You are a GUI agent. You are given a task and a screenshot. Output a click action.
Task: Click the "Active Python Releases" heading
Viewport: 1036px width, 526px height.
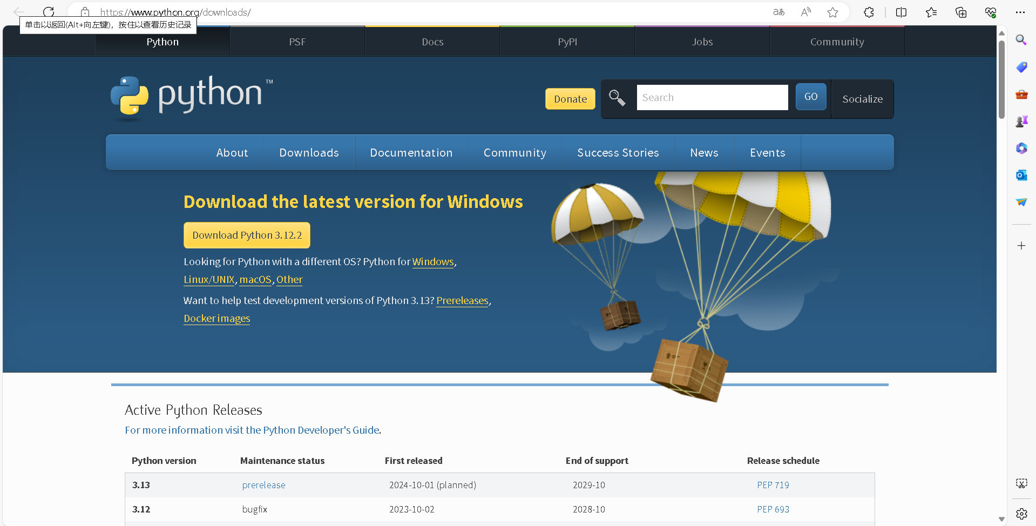click(x=193, y=410)
